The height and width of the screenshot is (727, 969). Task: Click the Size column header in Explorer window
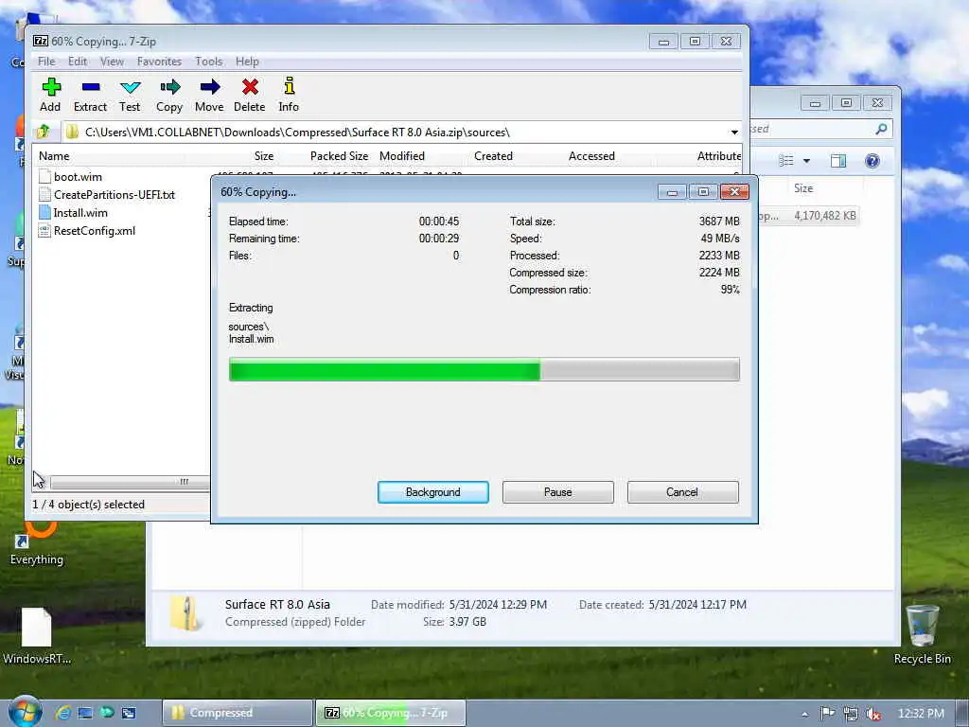[803, 188]
